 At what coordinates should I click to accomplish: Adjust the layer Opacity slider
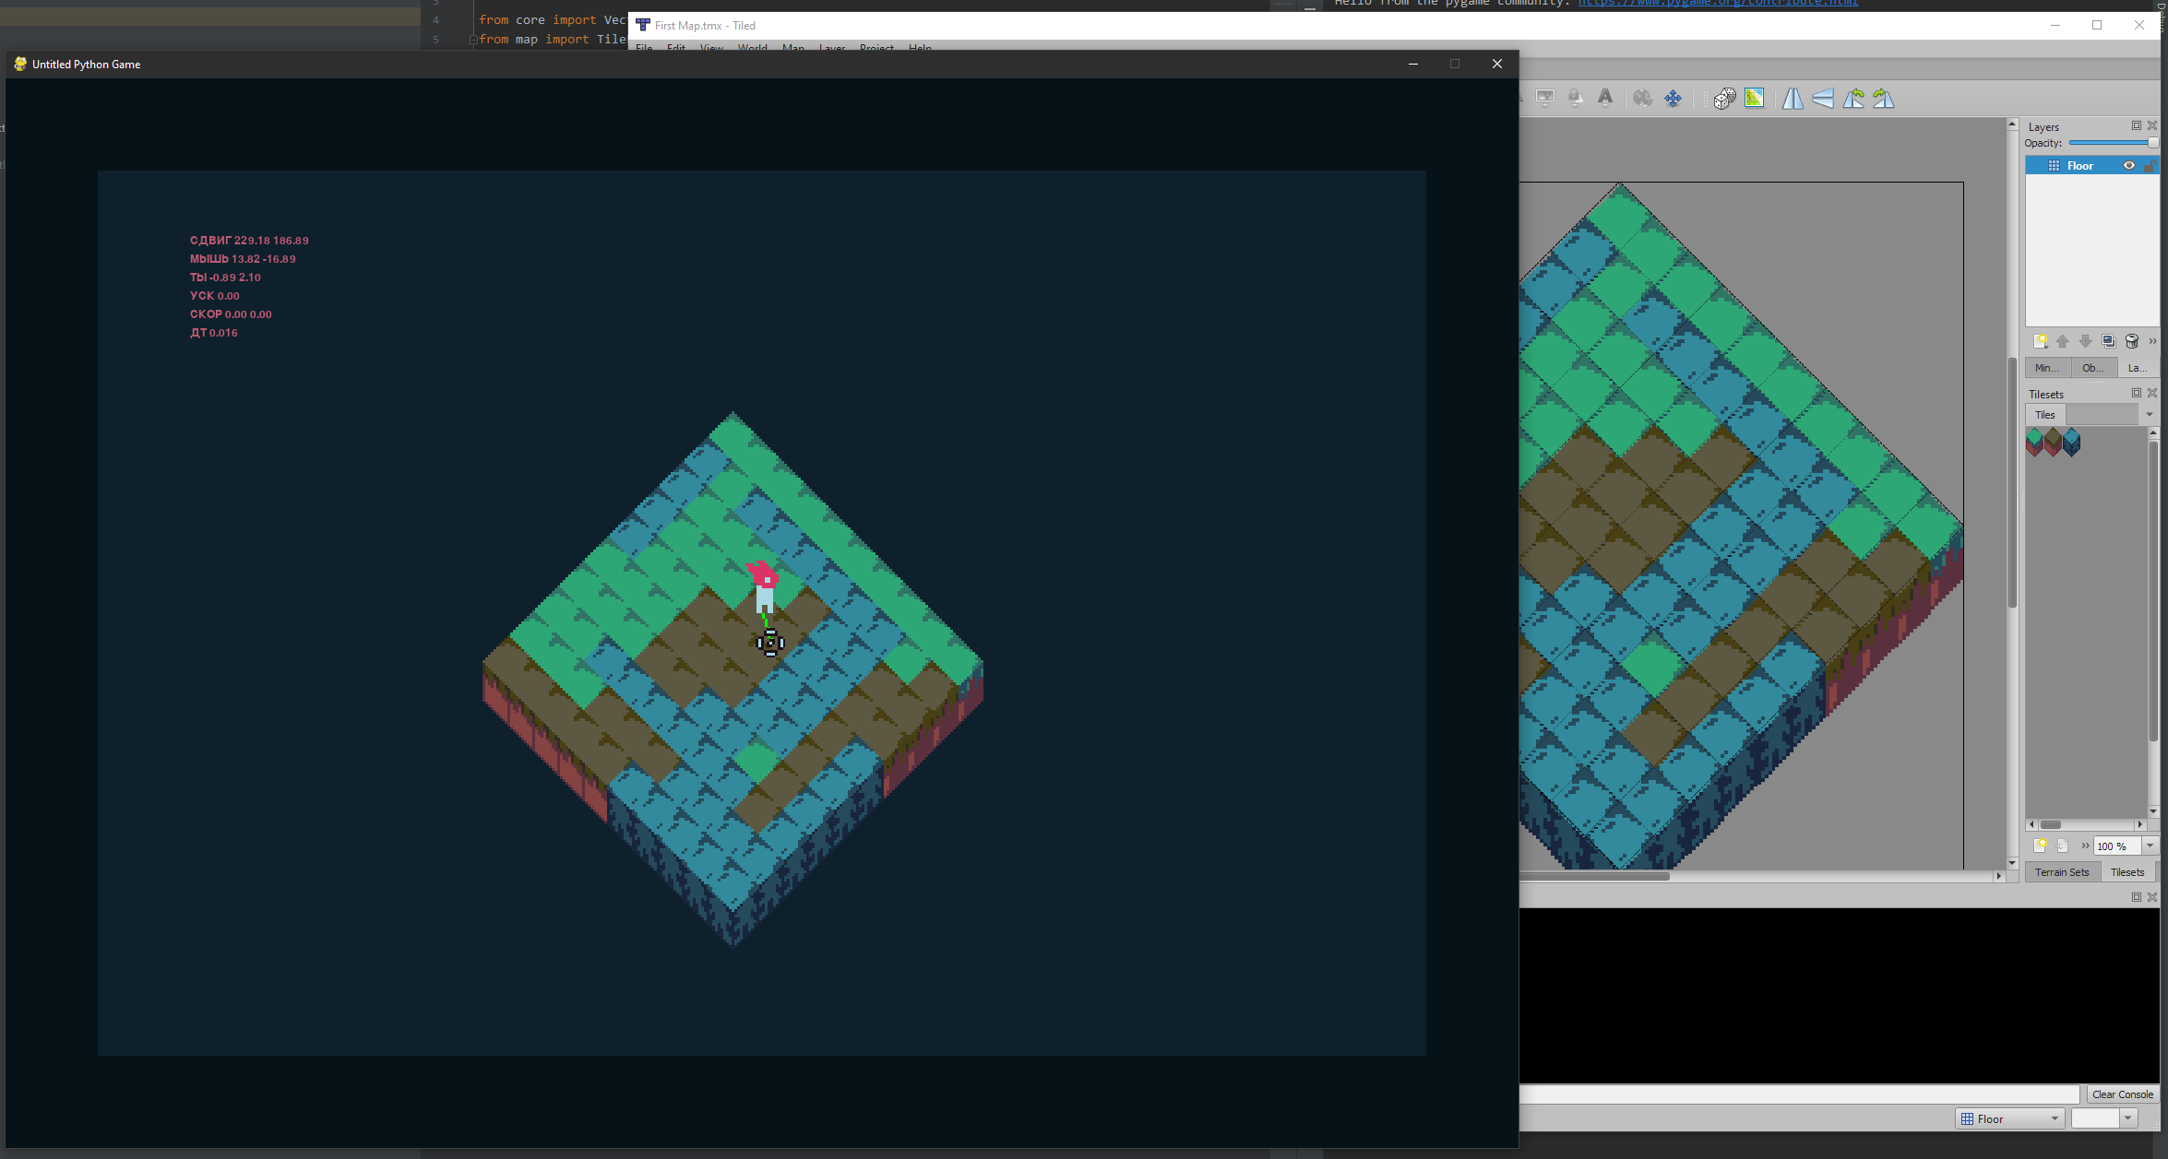(2111, 143)
